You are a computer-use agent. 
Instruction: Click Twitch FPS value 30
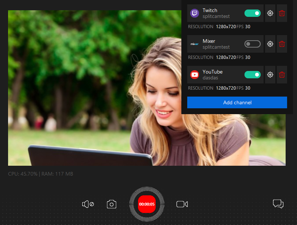coord(248,27)
